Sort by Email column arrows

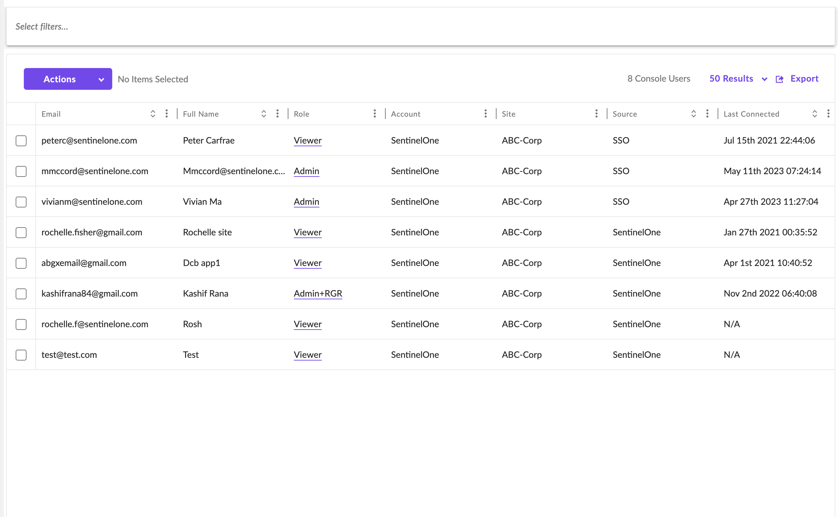coord(153,114)
